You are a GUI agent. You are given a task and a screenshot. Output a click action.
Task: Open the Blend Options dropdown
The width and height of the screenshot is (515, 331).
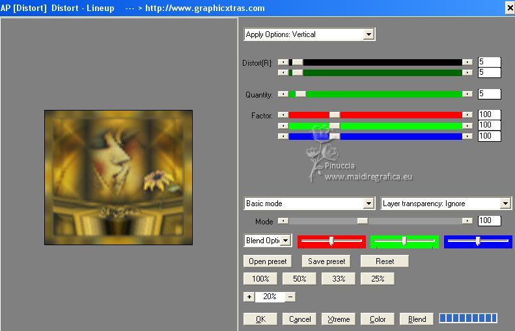click(x=268, y=241)
